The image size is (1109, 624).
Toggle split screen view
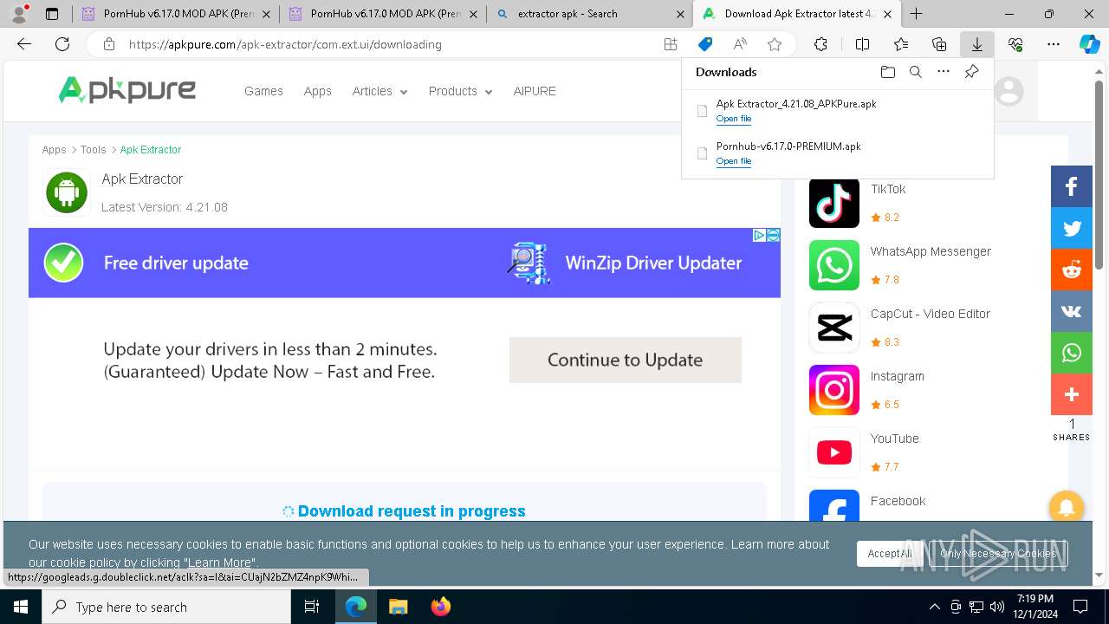[x=862, y=44]
